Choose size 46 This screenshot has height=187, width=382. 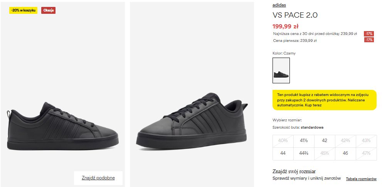click(345, 153)
